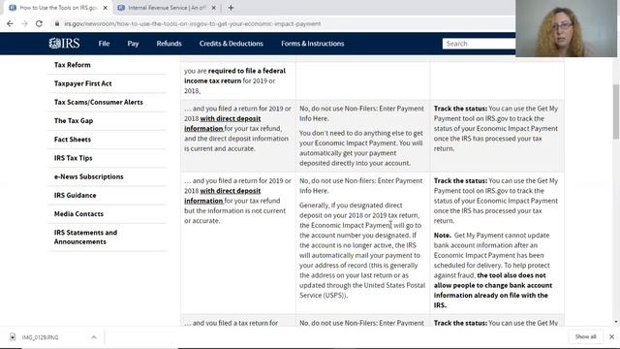Open downloaded IMG_0129.PNG file
Screen dimensions: 620x349
[40, 337]
